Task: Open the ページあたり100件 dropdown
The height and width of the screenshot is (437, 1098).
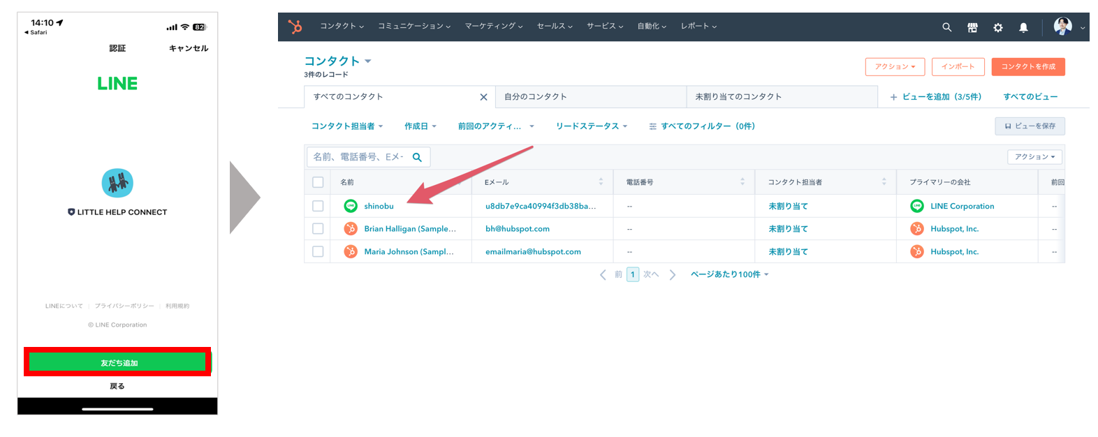Action: pos(729,275)
